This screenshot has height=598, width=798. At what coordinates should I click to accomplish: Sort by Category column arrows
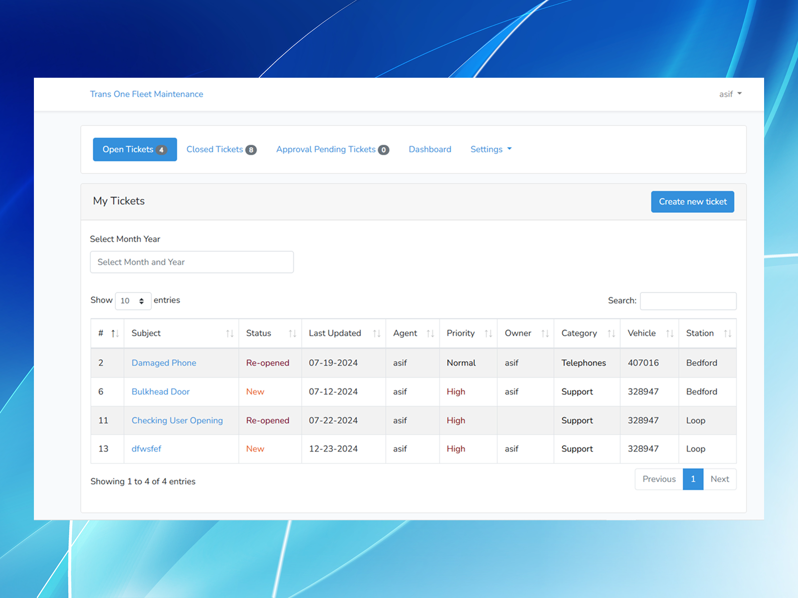coord(611,333)
